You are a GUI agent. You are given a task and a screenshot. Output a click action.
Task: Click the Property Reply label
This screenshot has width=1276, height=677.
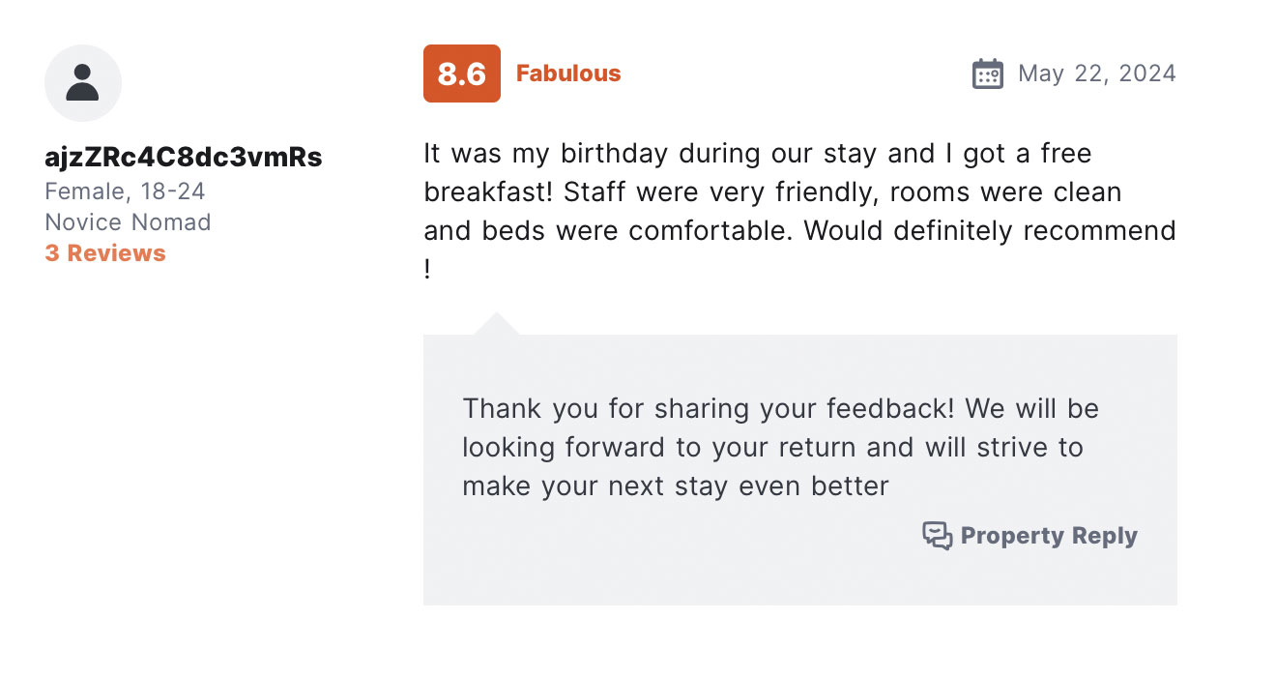[1049, 536]
